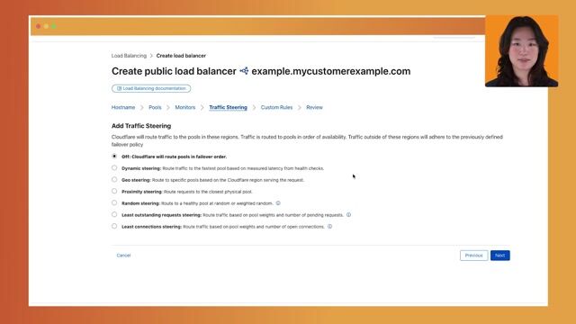
Task: Click the Add Traffic Steering heading
Action: (141, 126)
